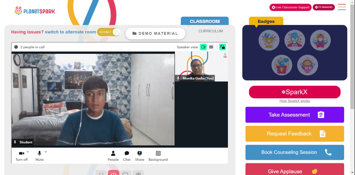Share your screen
The image size is (355, 175).
click(x=140, y=156)
